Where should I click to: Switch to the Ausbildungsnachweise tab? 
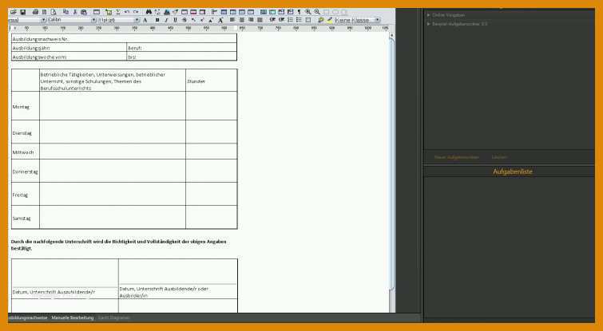coord(28,318)
